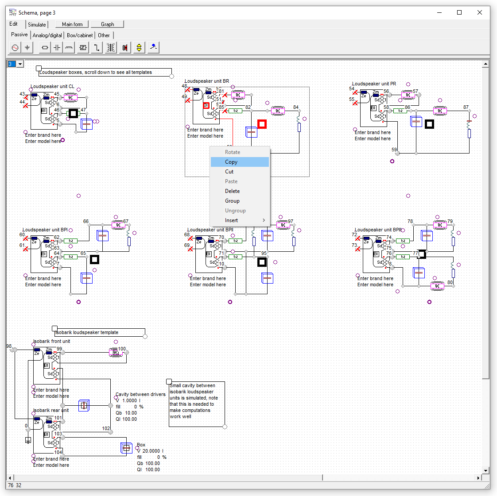Pick the wire connection tool
Screen dimensions: 497x496
(x=96, y=47)
